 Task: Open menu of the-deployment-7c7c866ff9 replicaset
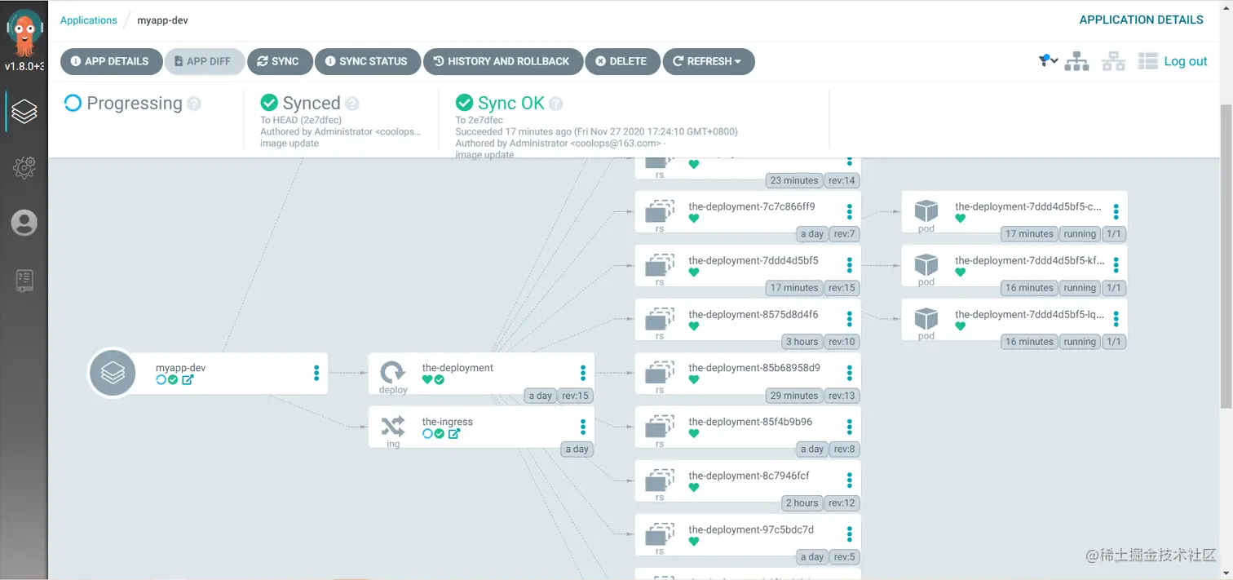tap(850, 211)
